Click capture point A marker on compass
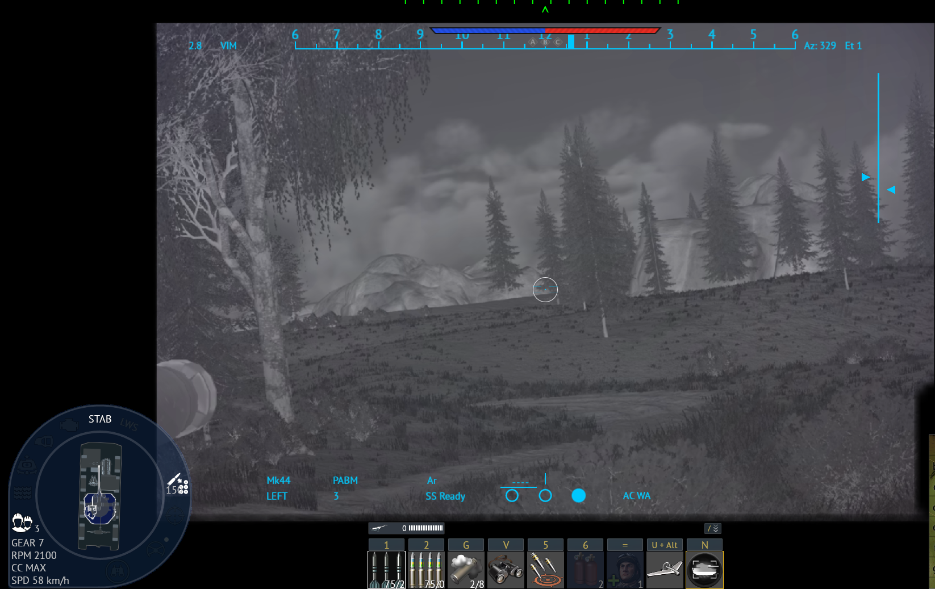Image resolution: width=935 pixels, height=589 pixels. [532, 42]
